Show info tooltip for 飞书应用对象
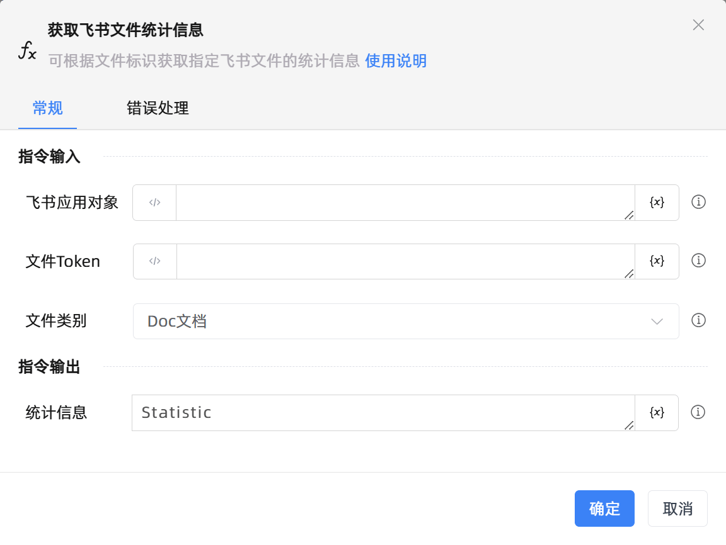Viewport: 726px width, 545px height. point(698,202)
